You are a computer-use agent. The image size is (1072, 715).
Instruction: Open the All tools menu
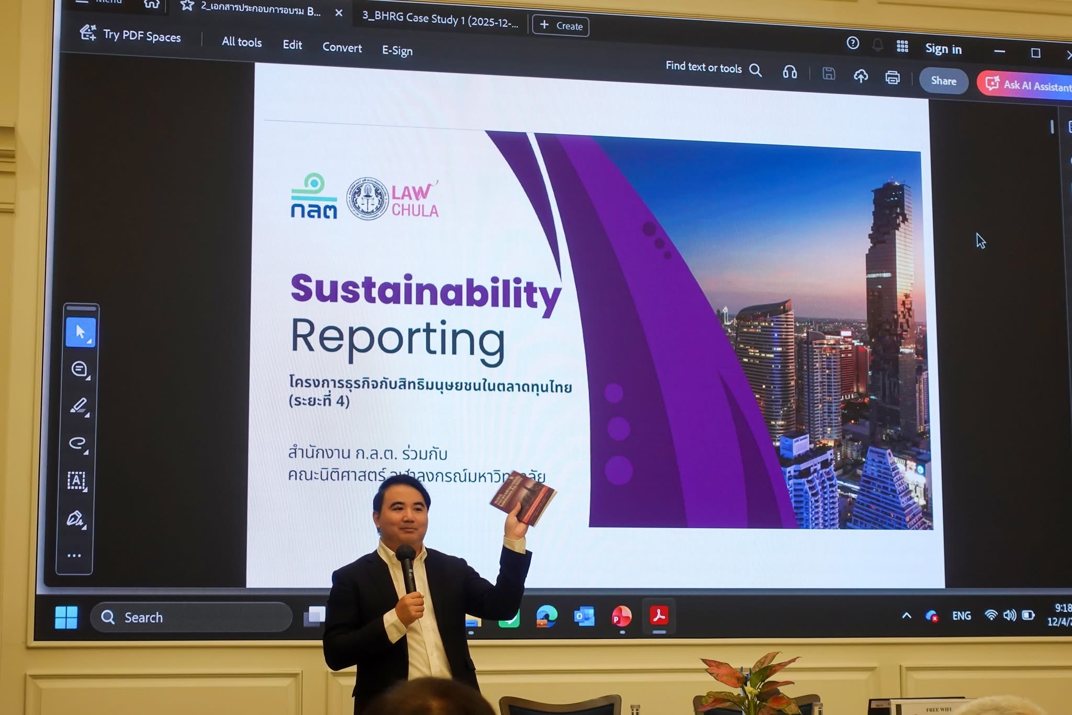point(241,42)
